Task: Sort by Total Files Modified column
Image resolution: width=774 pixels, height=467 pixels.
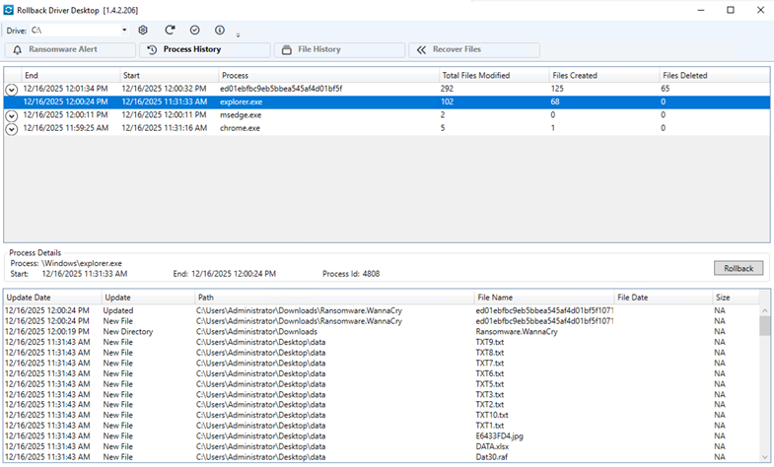Action: tap(493, 75)
